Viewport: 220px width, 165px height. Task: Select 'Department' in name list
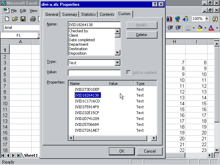pos(79,44)
